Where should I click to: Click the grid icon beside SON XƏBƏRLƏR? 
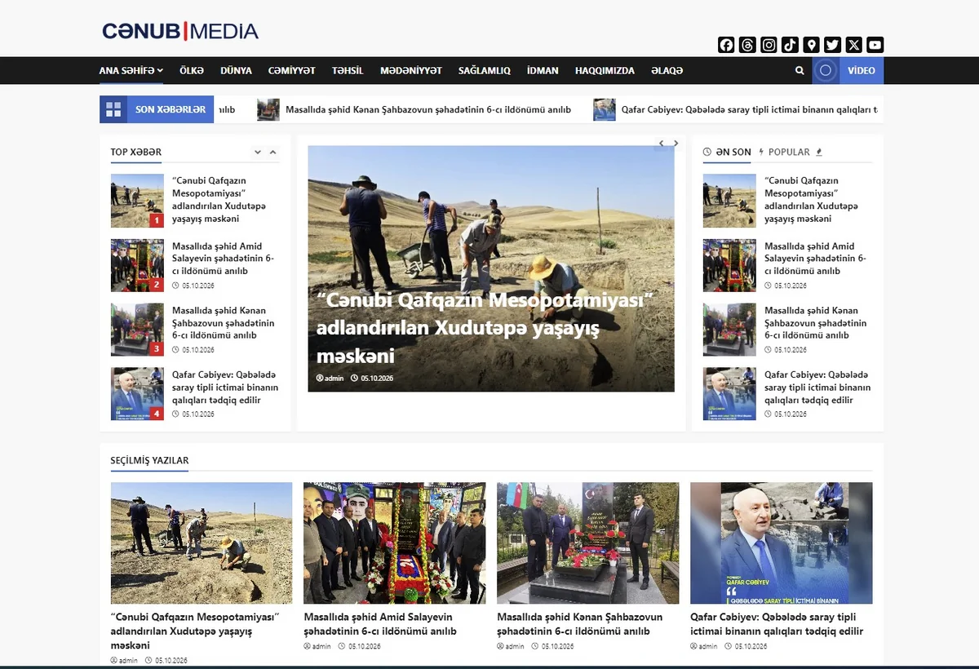tap(113, 109)
